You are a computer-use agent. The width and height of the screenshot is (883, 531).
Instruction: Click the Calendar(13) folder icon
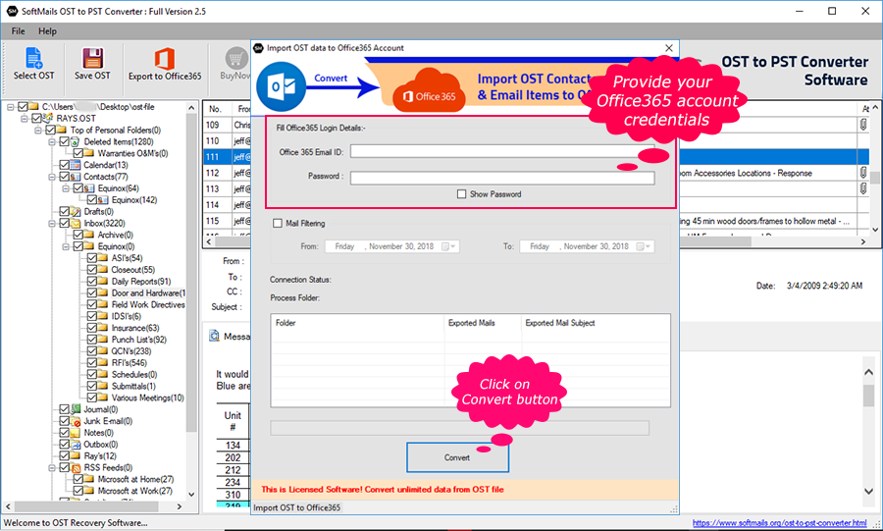tap(76, 165)
